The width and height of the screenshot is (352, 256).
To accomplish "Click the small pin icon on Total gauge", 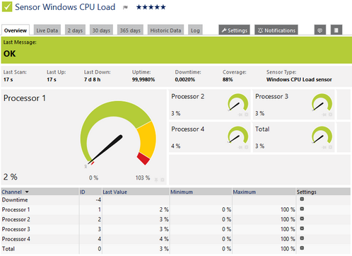I will click(x=324, y=147).
